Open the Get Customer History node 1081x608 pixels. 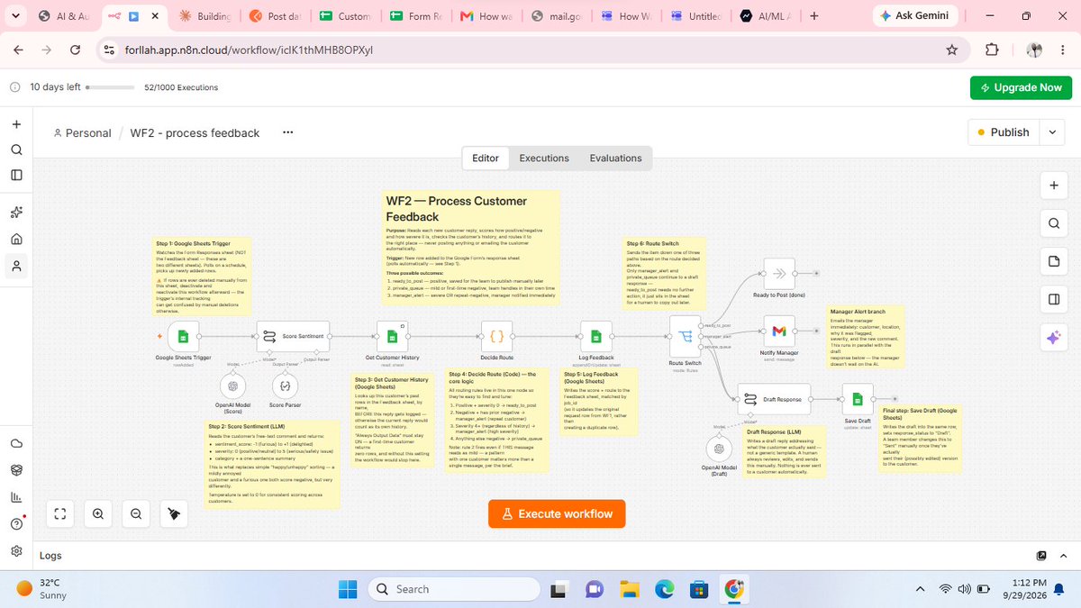(x=392, y=336)
